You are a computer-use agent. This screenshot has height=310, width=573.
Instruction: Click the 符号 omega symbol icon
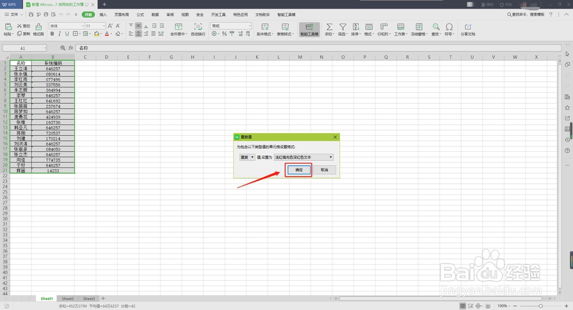(449, 27)
